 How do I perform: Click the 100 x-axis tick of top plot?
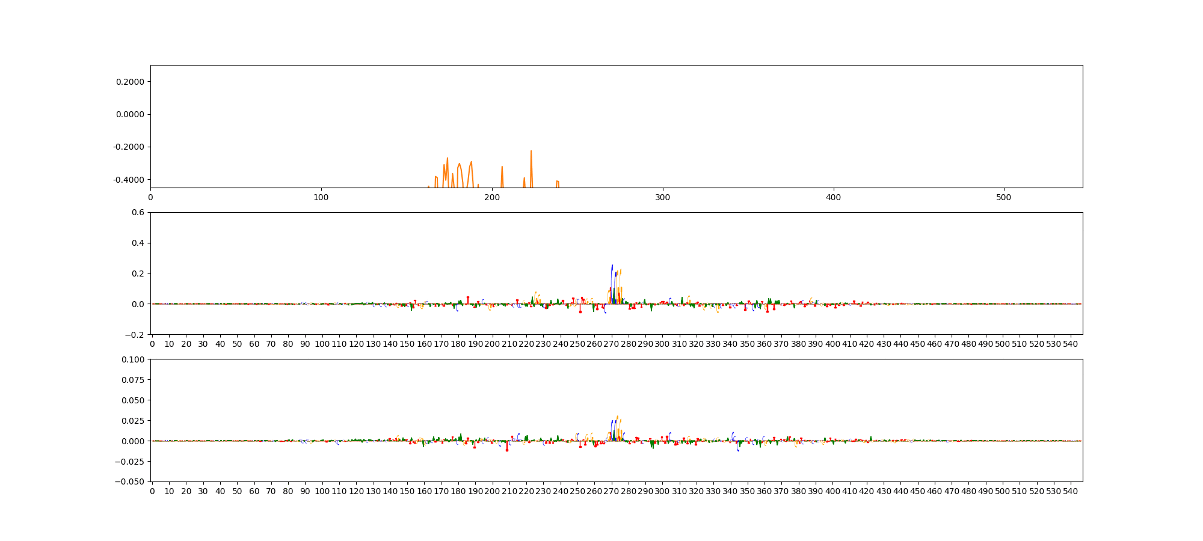coord(321,197)
